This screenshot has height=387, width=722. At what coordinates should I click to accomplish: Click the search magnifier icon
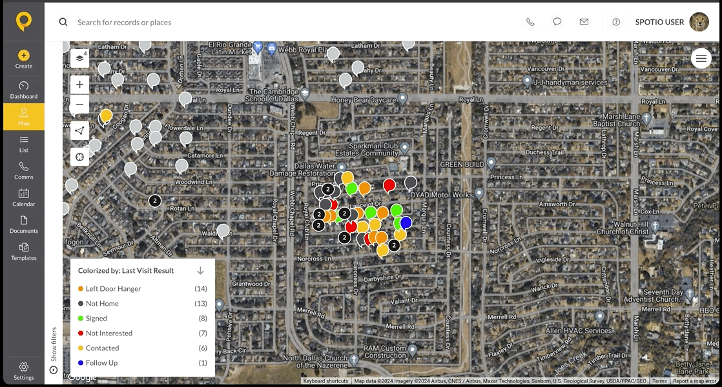pyautogui.click(x=63, y=22)
